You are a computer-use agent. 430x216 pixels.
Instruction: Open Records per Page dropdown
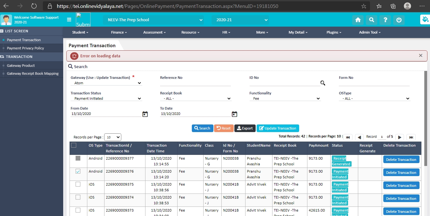[113, 137]
